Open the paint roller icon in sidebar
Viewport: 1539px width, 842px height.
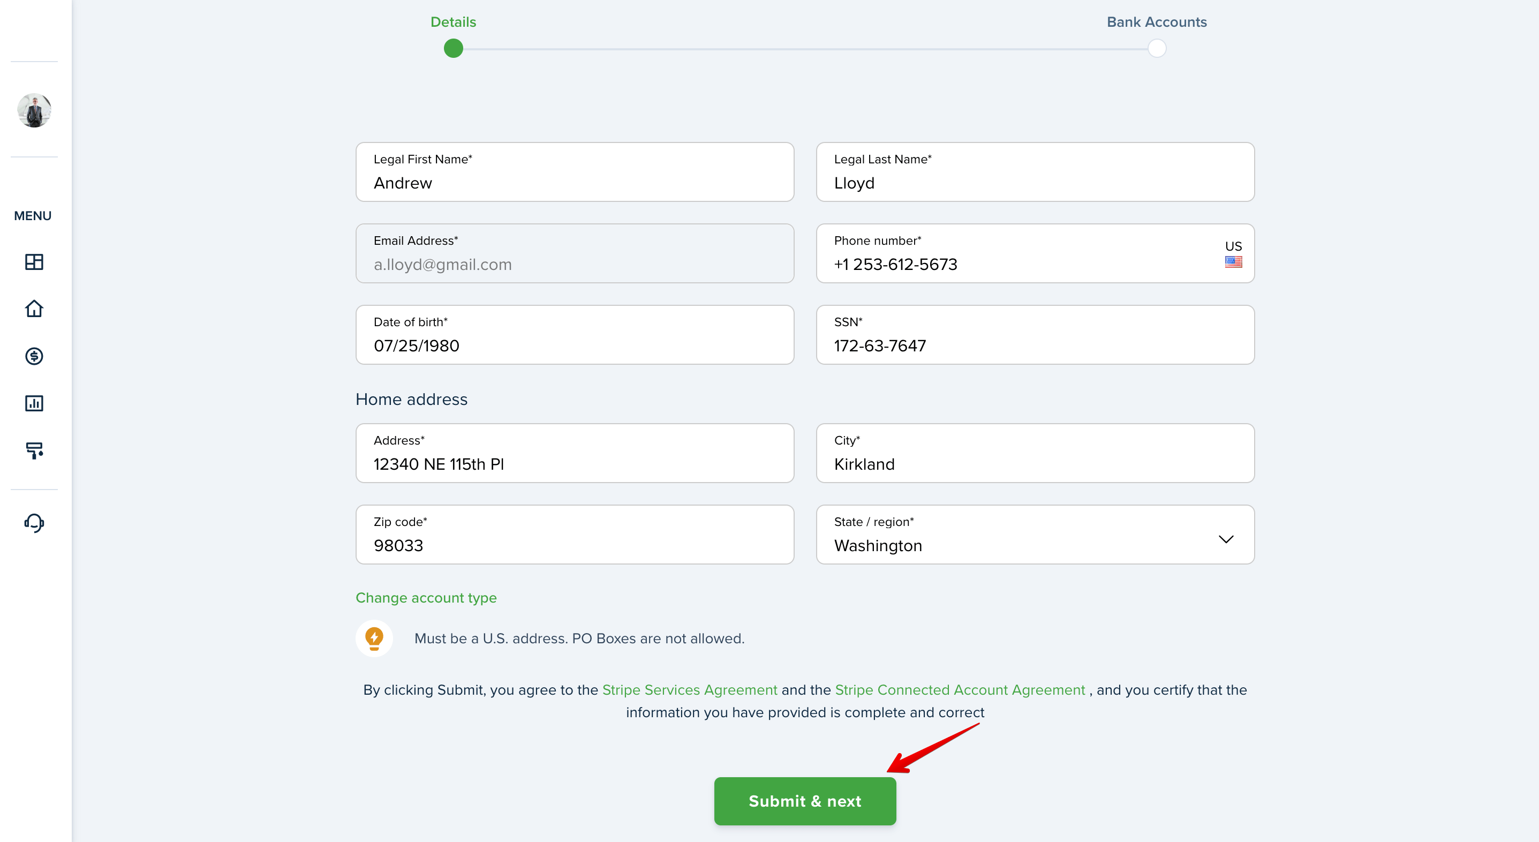pos(34,450)
